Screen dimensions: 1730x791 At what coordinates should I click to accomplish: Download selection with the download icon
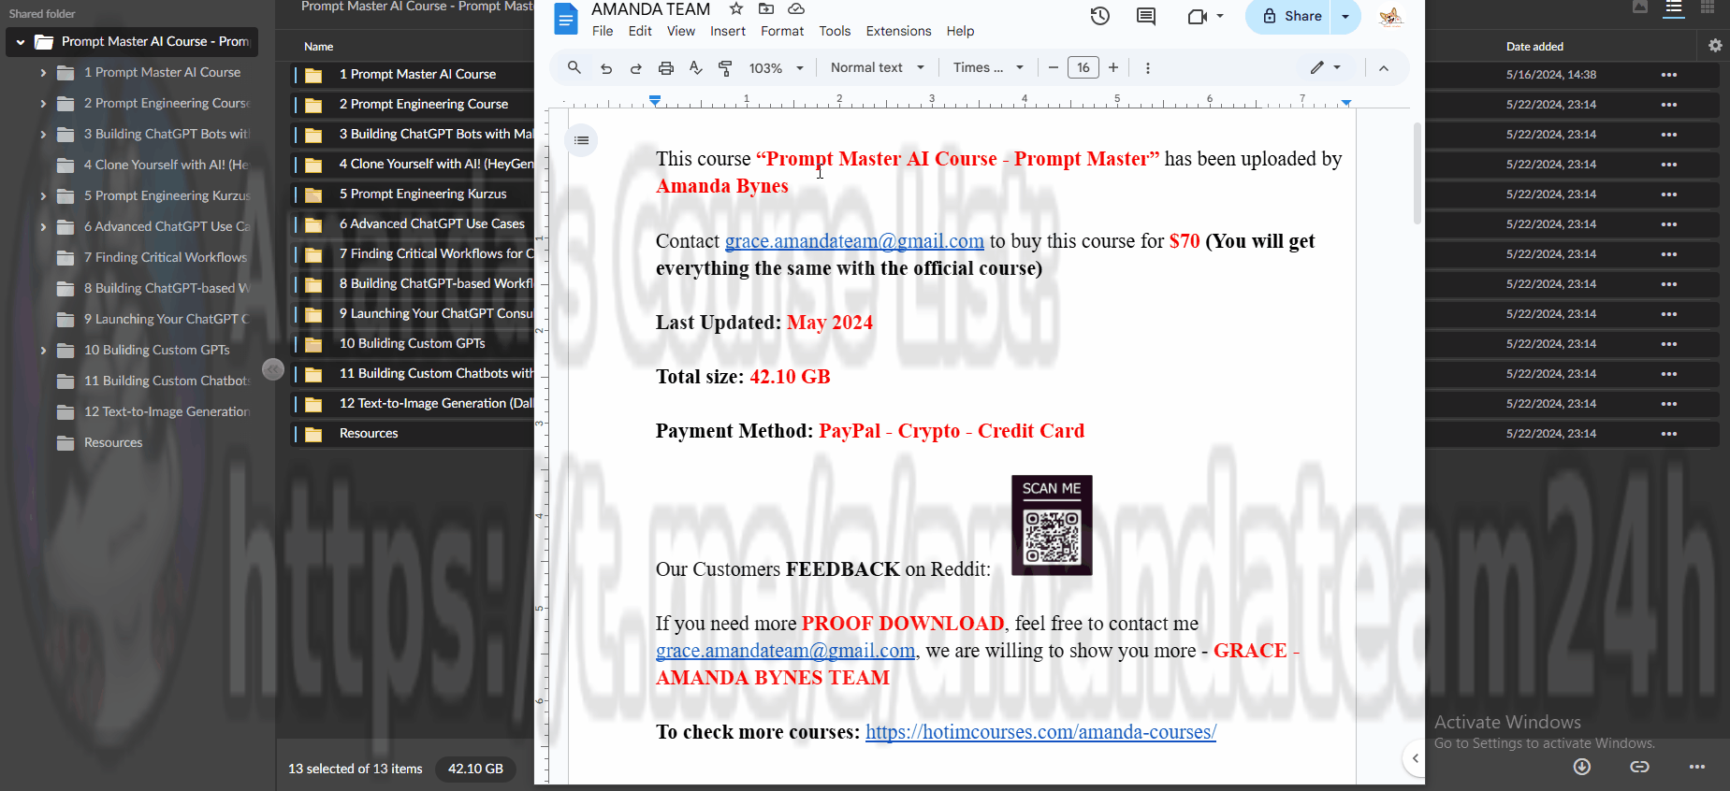[1582, 767]
